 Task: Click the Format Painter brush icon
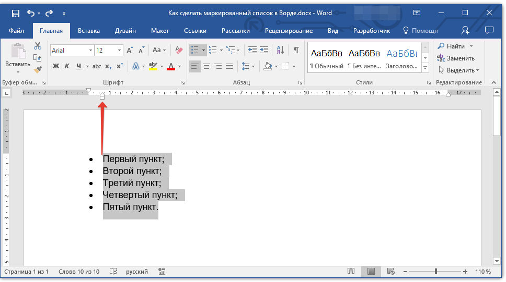(38, 69)
